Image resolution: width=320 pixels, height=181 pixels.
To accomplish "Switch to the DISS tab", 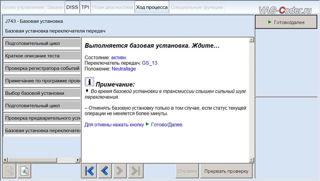I will 72,7.
